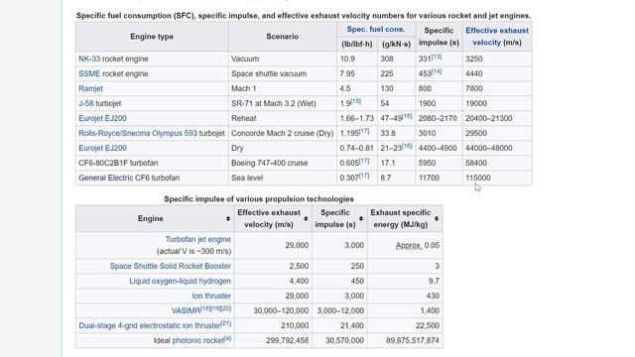The image size is (635, 357).
Task: Click the 'CF6-80C2B1F turbofan' cell
Action: pos(152,163)
